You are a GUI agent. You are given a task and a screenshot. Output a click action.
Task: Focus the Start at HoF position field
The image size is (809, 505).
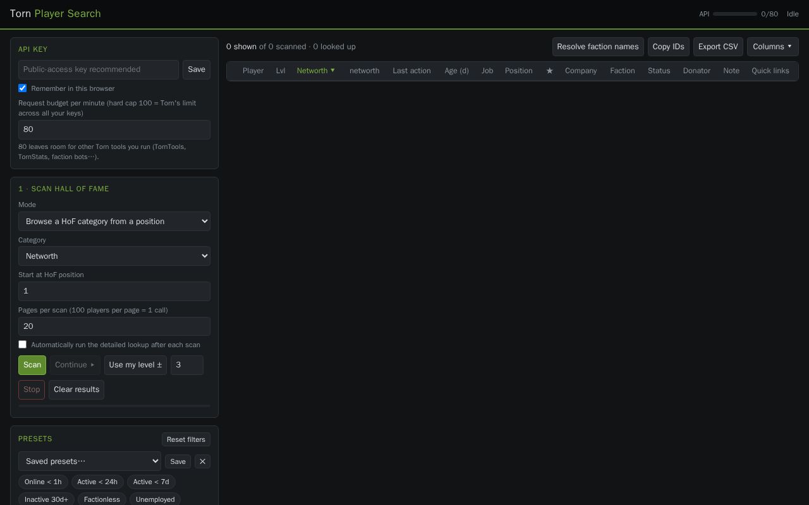click(x=114, y=291)
